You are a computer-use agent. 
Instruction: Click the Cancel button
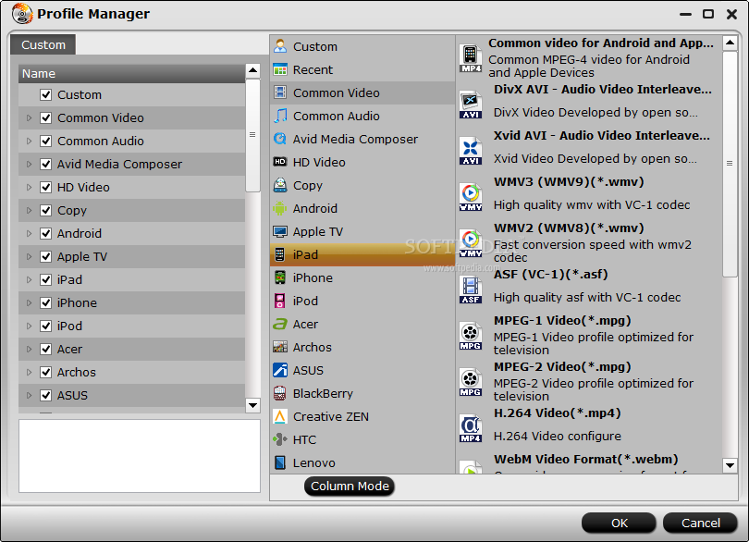700,523
